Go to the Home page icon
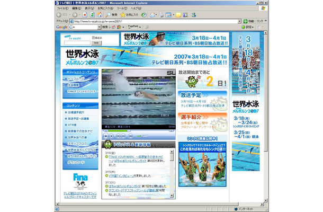 pyautogui.click(x=100, y=15)
